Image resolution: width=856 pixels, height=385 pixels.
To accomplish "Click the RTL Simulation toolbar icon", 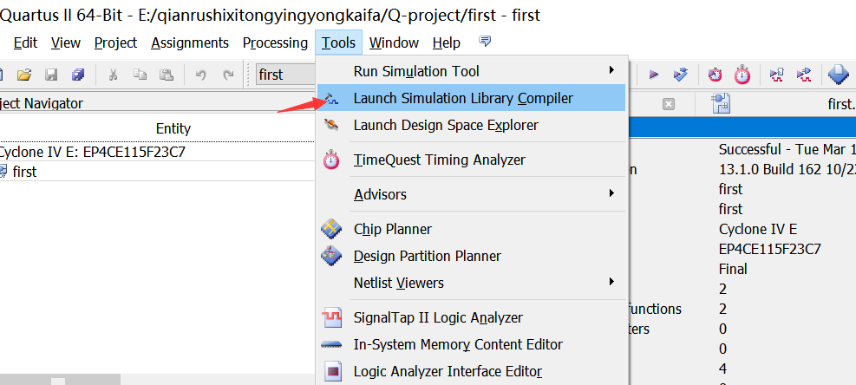I will 777,75.
